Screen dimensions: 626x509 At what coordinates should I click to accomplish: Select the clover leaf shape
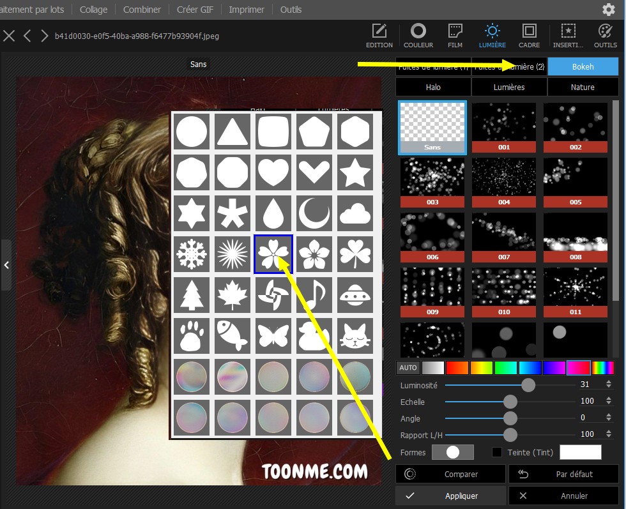(355, 254)
